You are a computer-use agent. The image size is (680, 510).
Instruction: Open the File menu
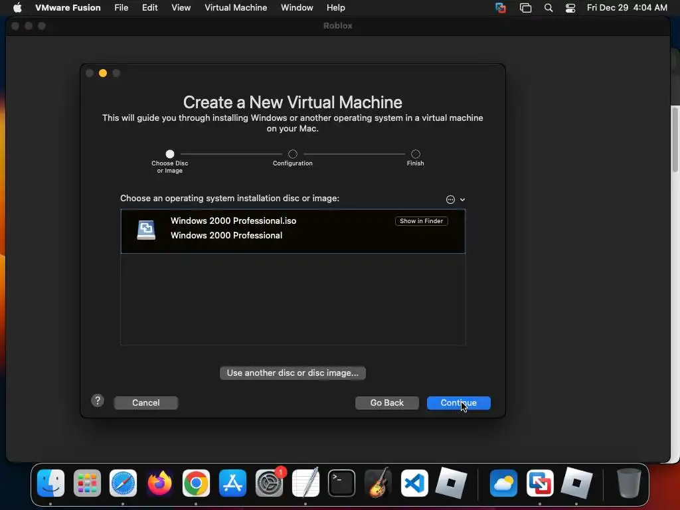[121, 7]
